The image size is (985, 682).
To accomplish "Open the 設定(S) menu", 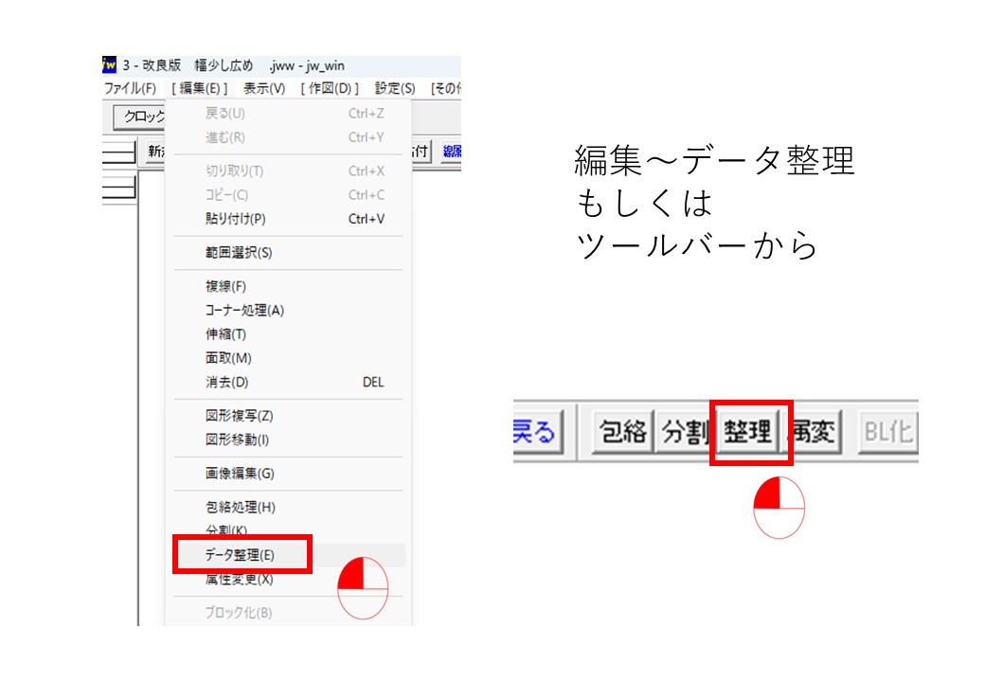I will point(395,88).
